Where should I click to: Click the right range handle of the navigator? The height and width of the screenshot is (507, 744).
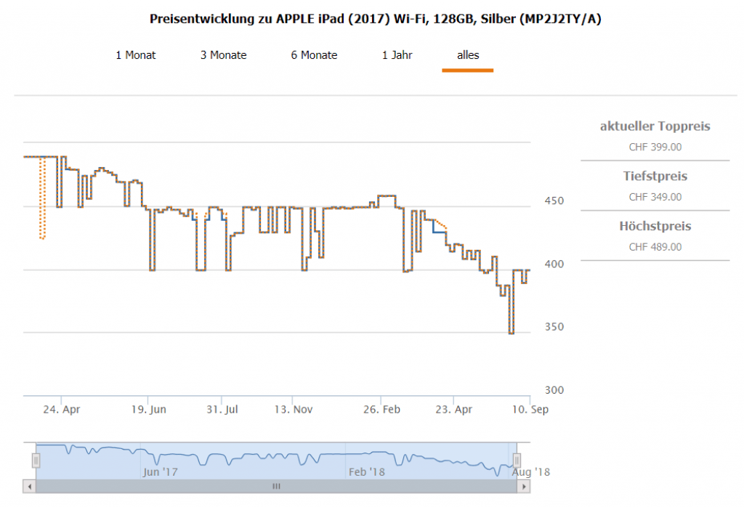point(517,461)
